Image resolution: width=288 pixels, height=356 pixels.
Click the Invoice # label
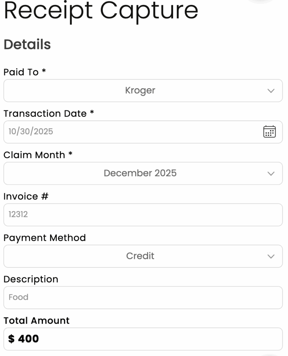point(26,196)
